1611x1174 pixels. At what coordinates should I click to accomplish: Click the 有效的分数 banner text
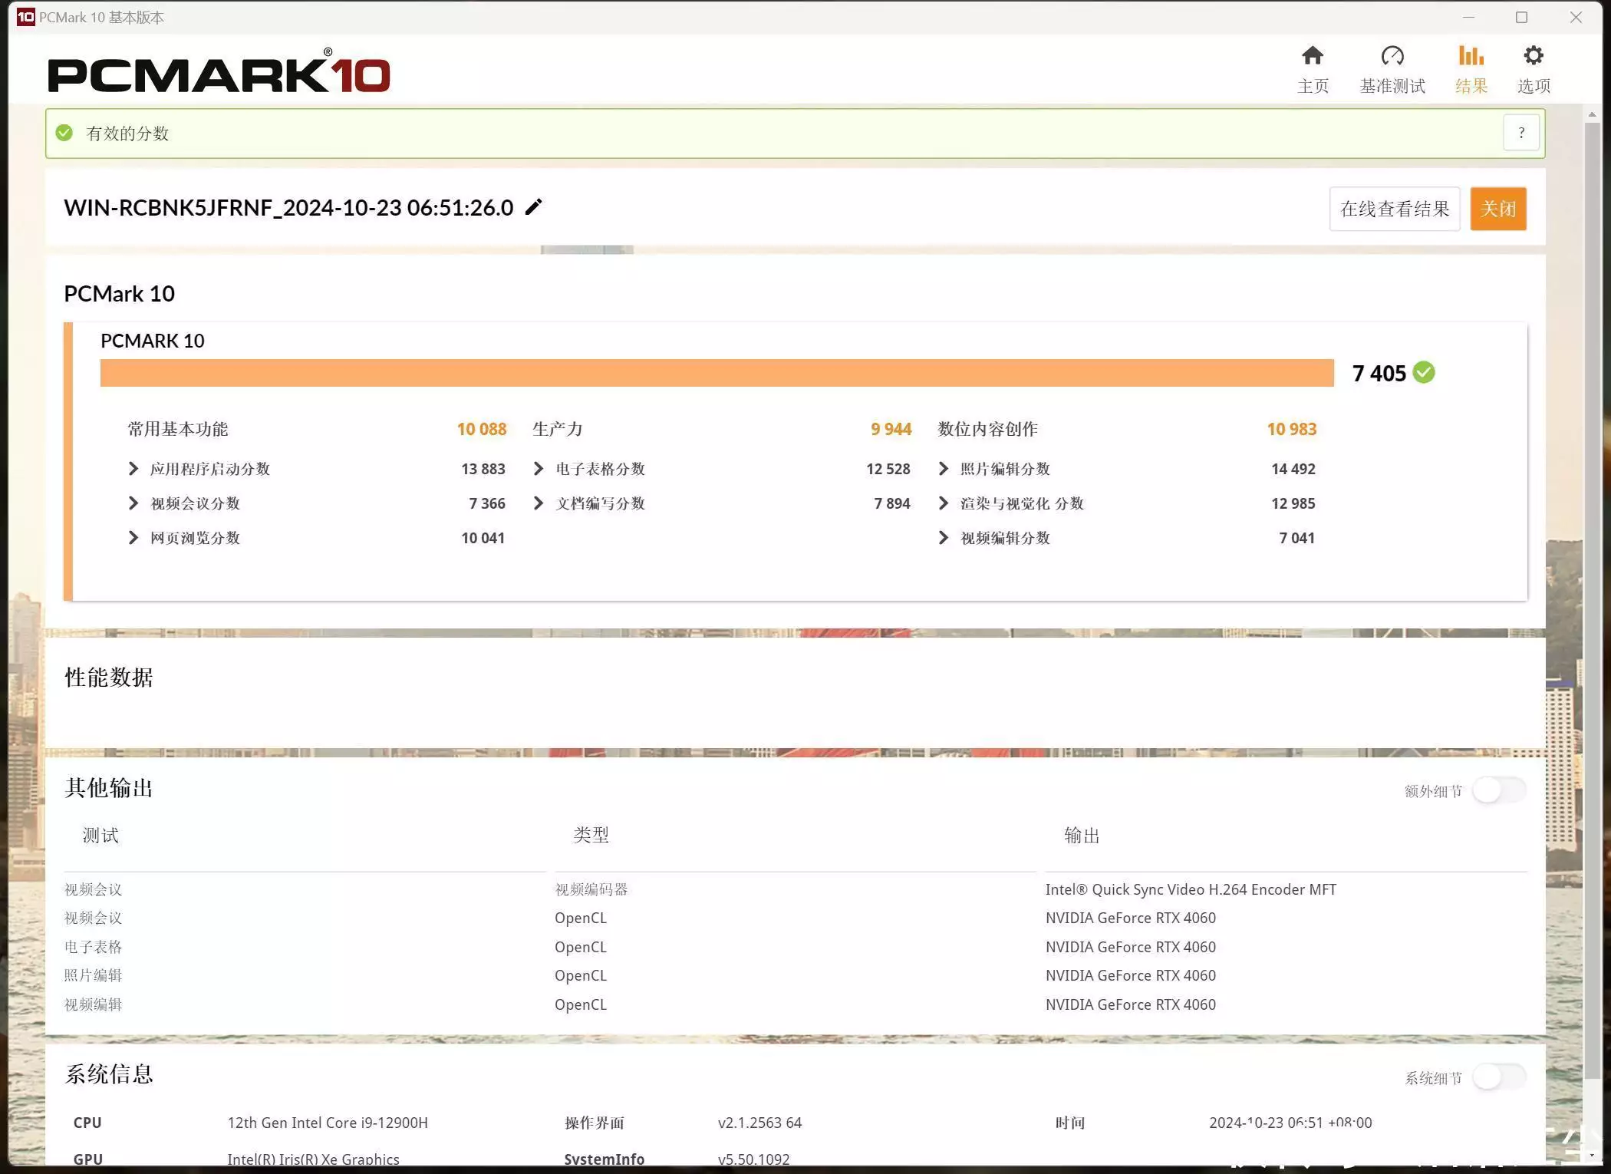127,134
